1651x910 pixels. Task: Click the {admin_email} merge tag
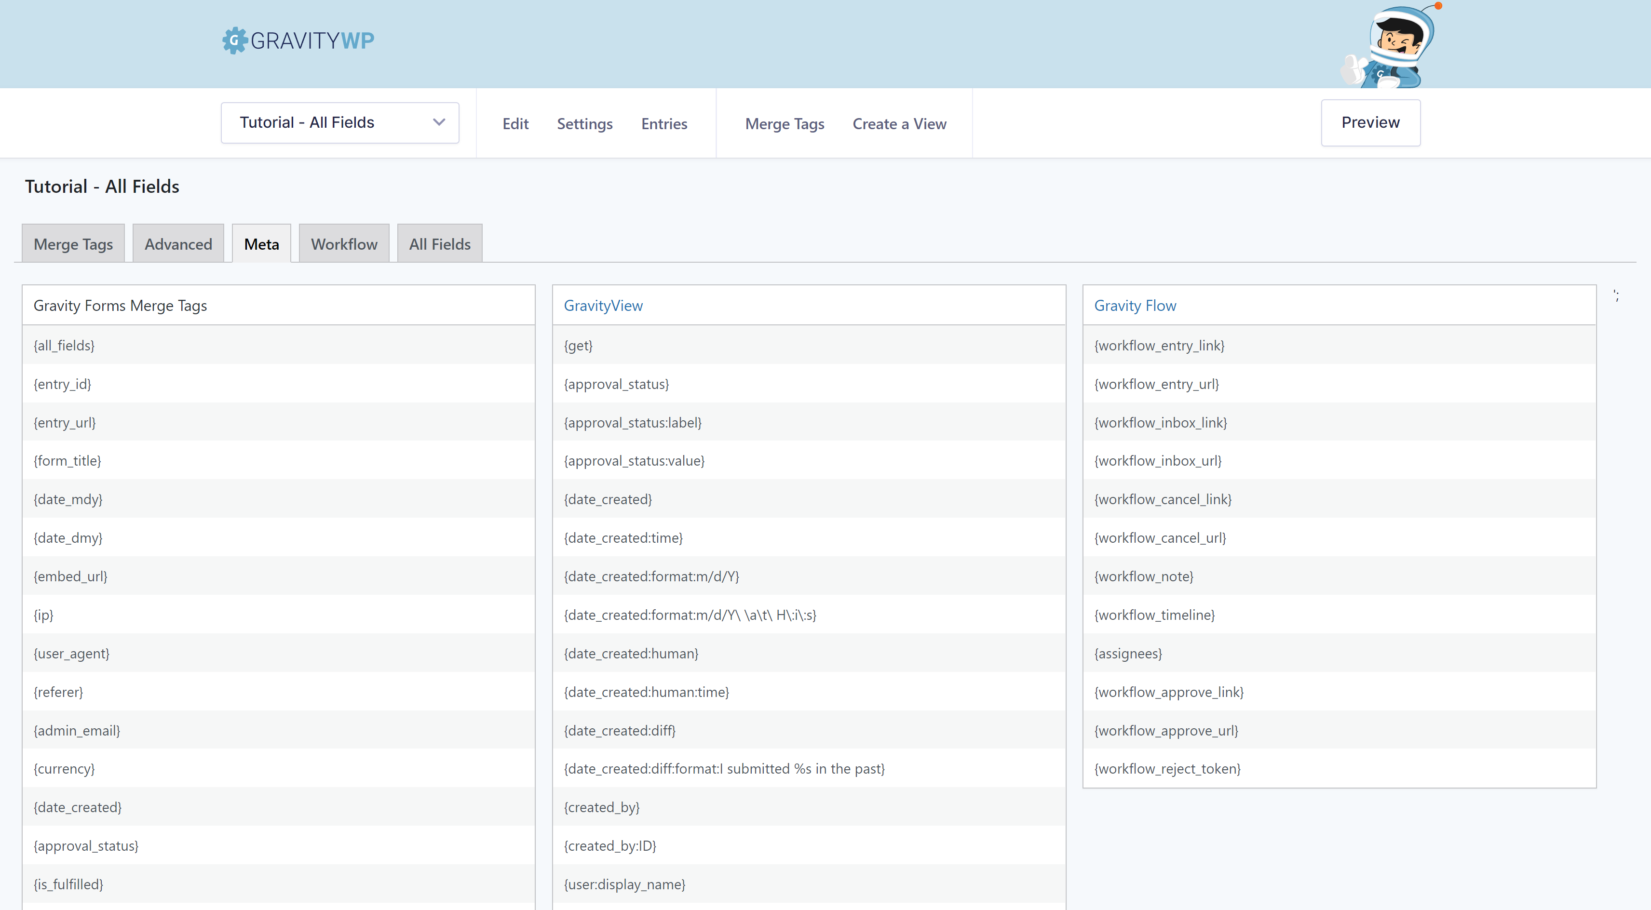click(x=77, y=730)
